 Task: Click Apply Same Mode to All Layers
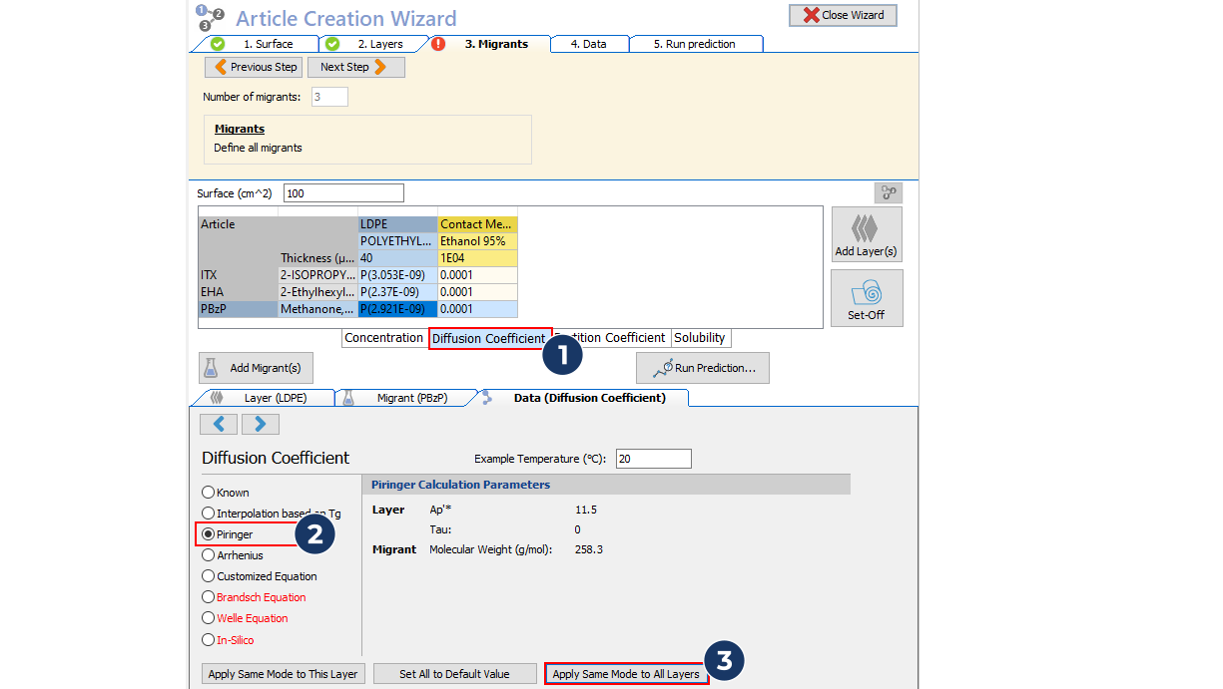tap(626, 674)
